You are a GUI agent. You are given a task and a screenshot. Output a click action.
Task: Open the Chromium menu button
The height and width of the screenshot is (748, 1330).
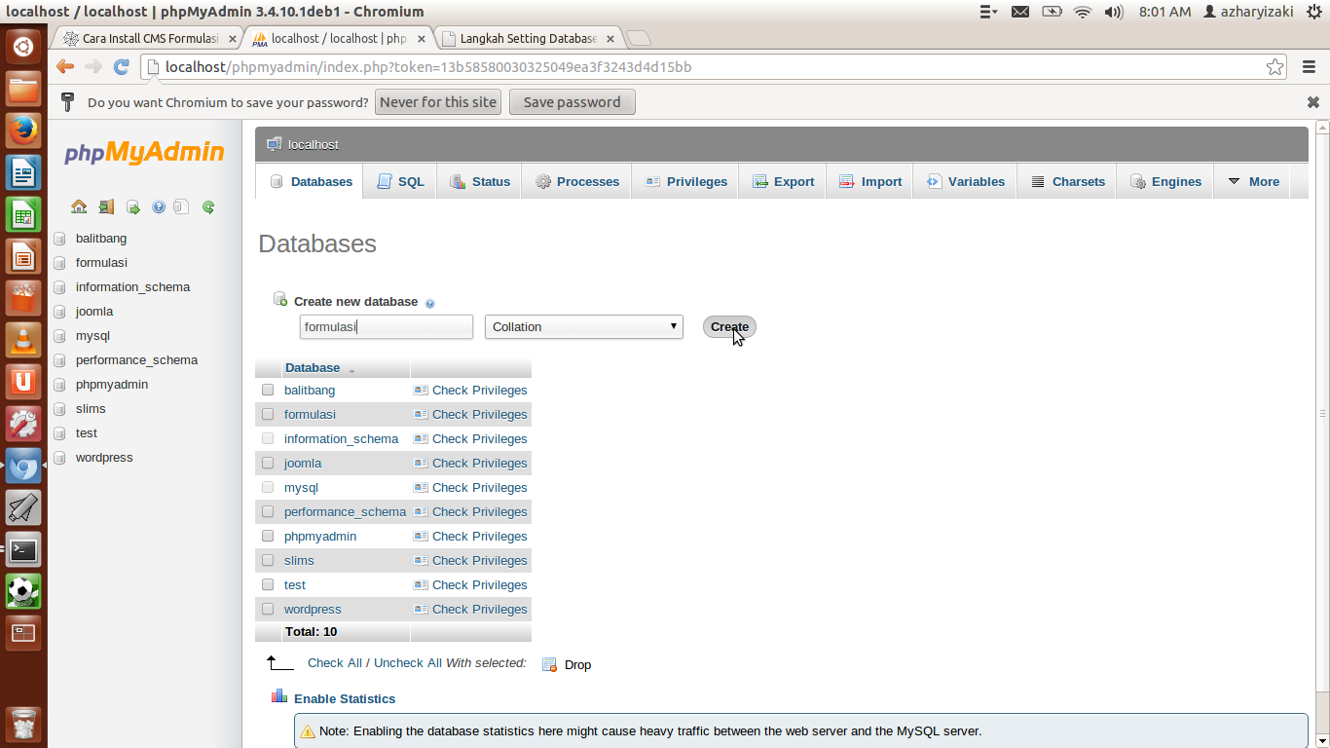tap(1309, 67)
